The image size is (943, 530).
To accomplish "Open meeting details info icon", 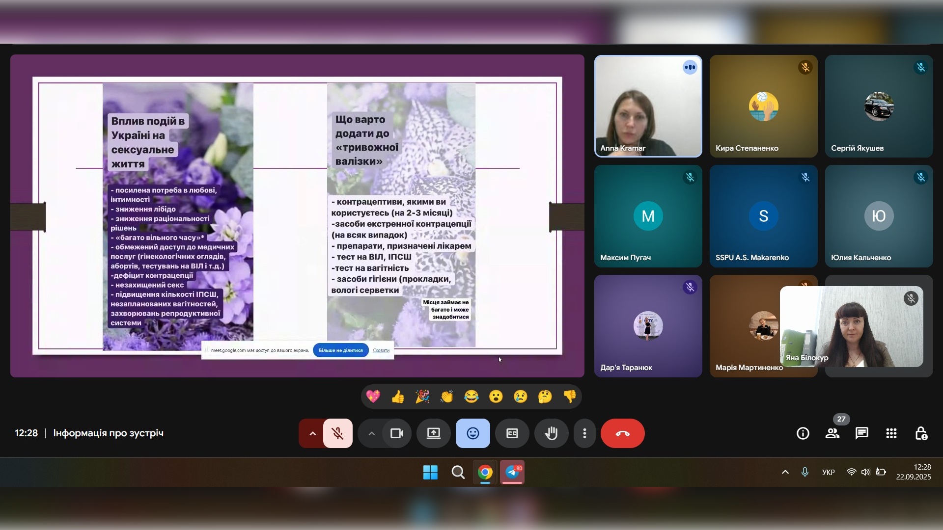I will click(803, 433).
